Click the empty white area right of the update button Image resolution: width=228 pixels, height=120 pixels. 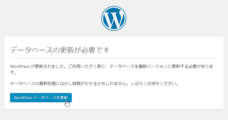pyautogui.click(x=148, y=98)
